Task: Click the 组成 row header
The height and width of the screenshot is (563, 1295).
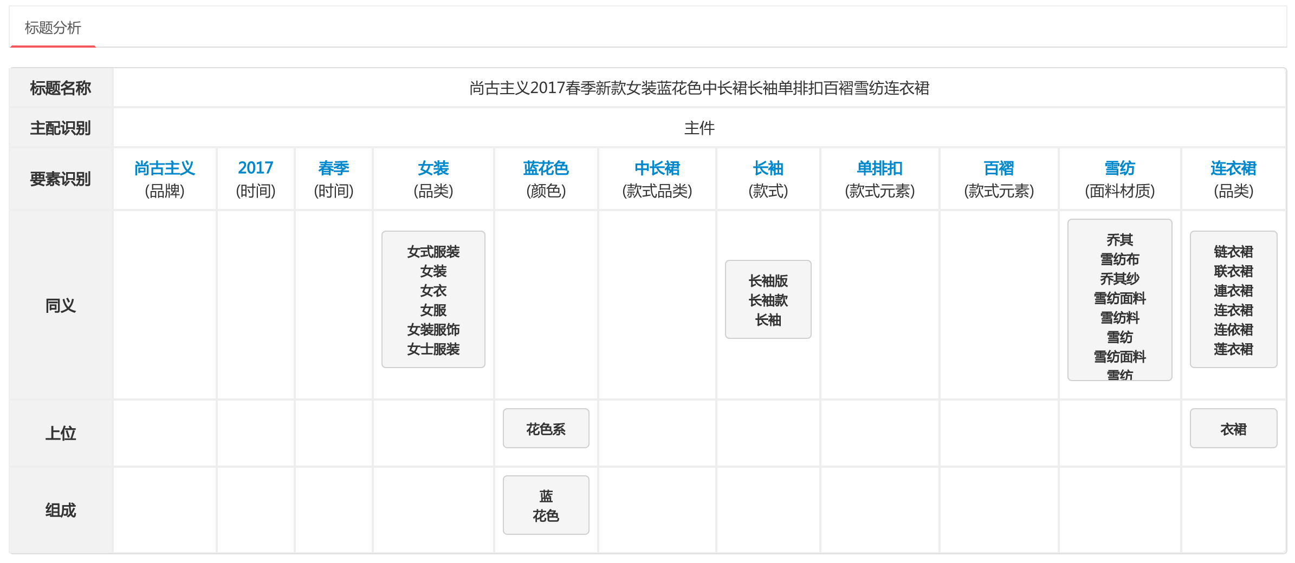Action: (x=61, y=510)
